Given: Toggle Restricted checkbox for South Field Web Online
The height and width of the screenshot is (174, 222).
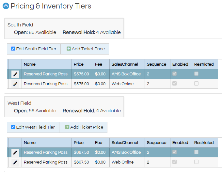Looking at the screenshot, I should point(196,84).
